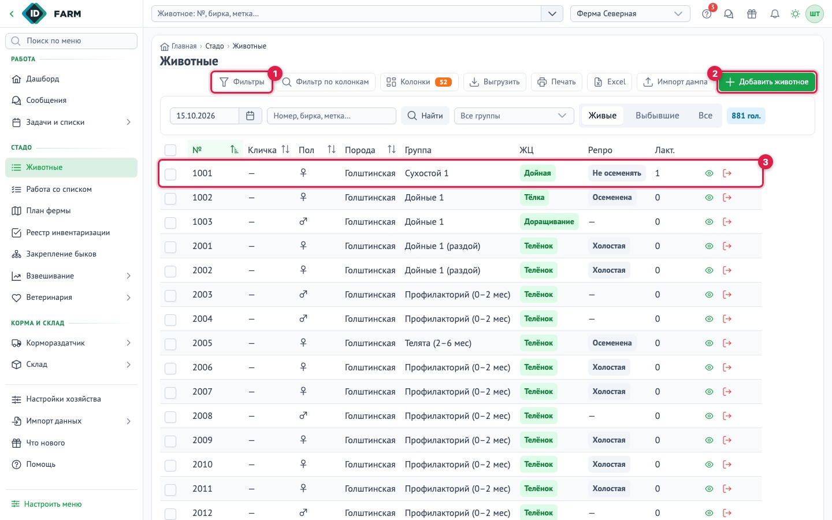Viewport: 832px width, 520px height.
Task: Expand the Взвешивание submenu
Action: (71, 276)
